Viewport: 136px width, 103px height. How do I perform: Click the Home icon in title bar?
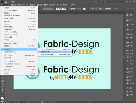click(6, 2)
